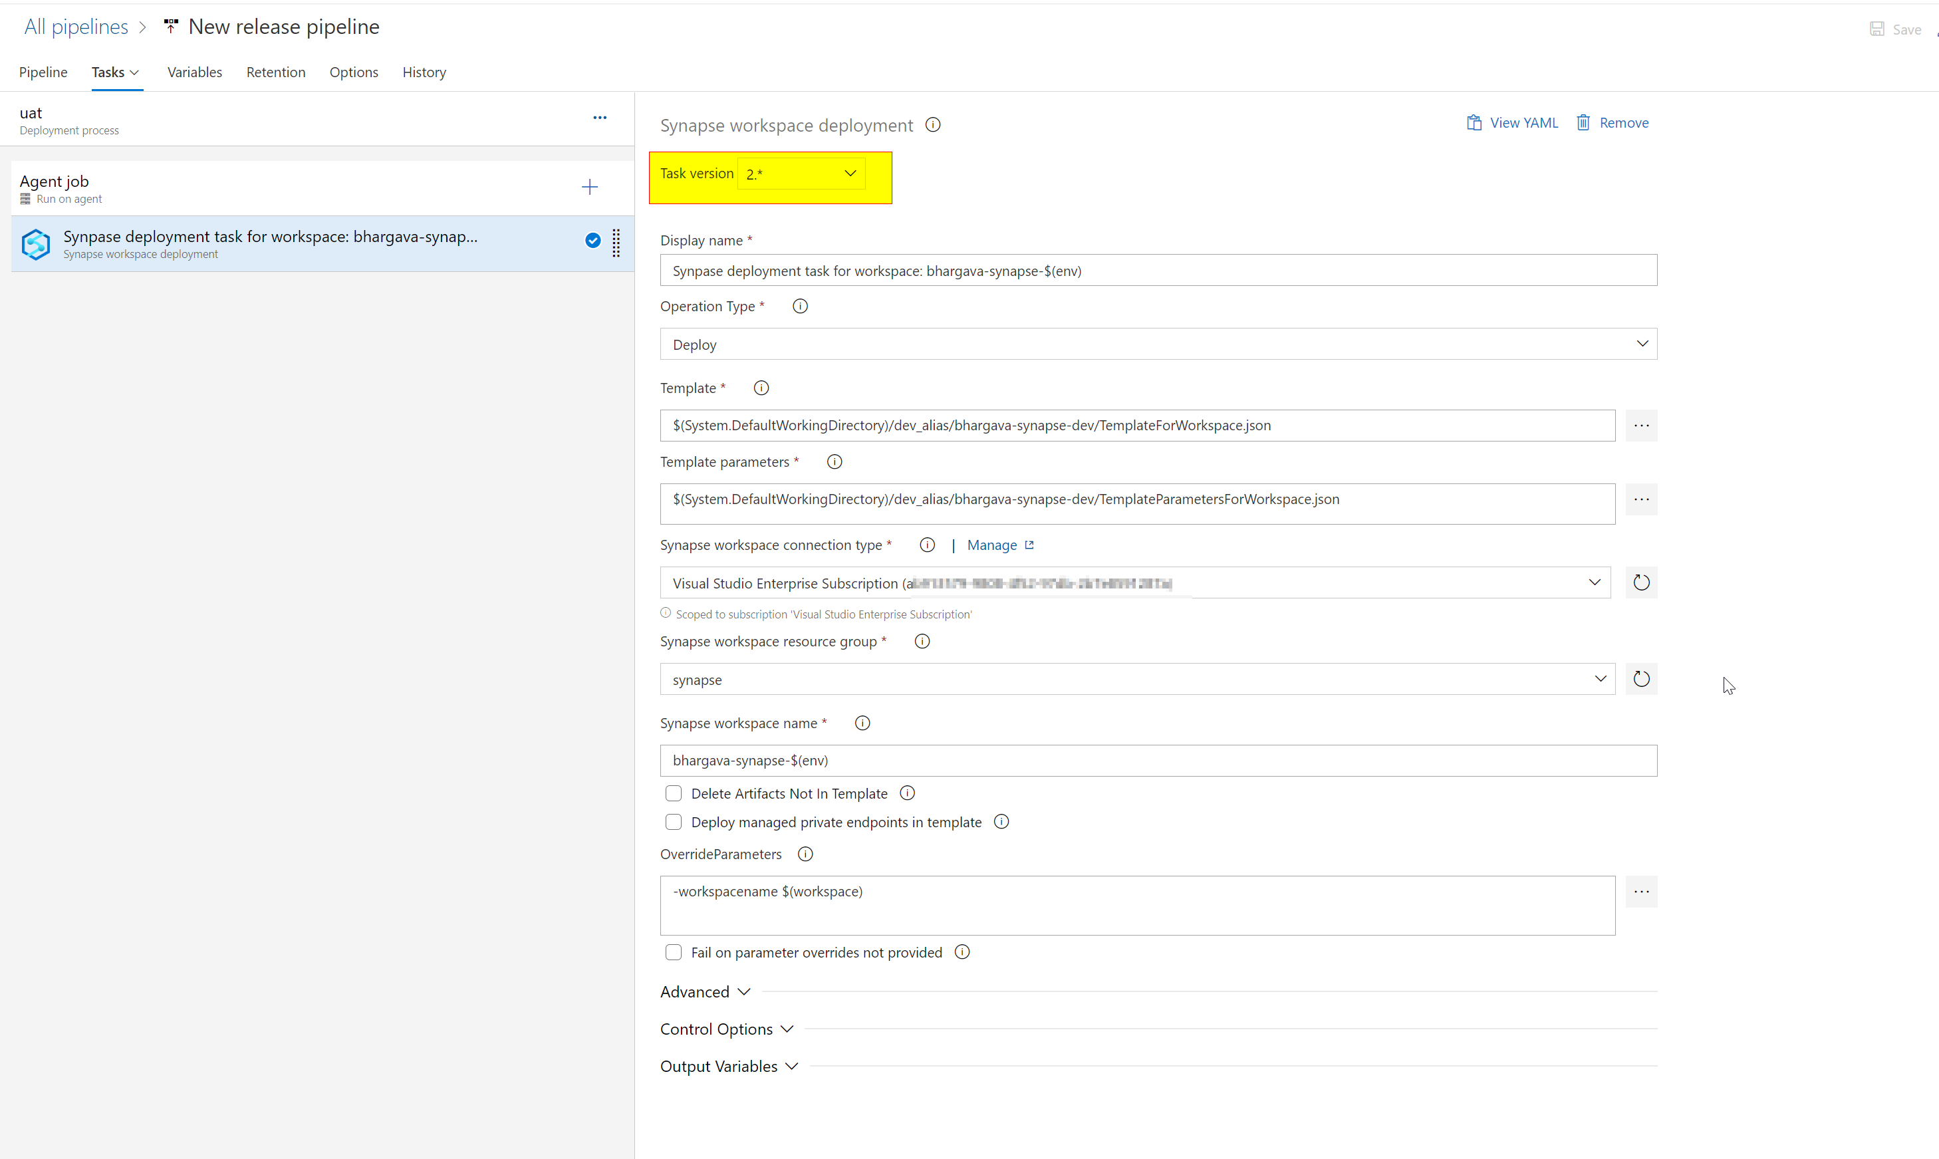Click the View YAML button
This screenshot has width=1939, height=1159.
point(1512,122)
